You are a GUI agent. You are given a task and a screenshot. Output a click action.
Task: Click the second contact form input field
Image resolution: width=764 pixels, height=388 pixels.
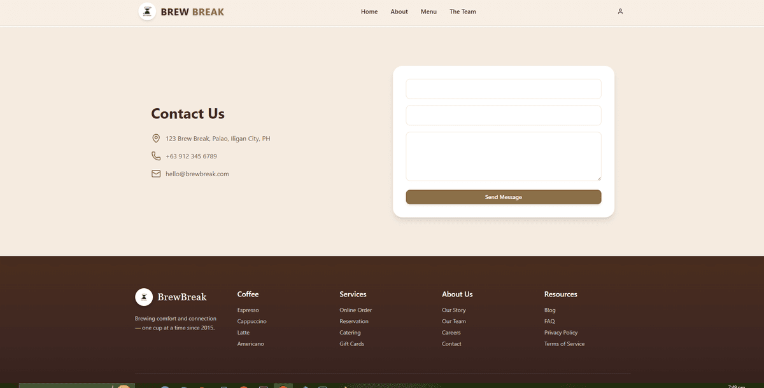tap(503, 116)
